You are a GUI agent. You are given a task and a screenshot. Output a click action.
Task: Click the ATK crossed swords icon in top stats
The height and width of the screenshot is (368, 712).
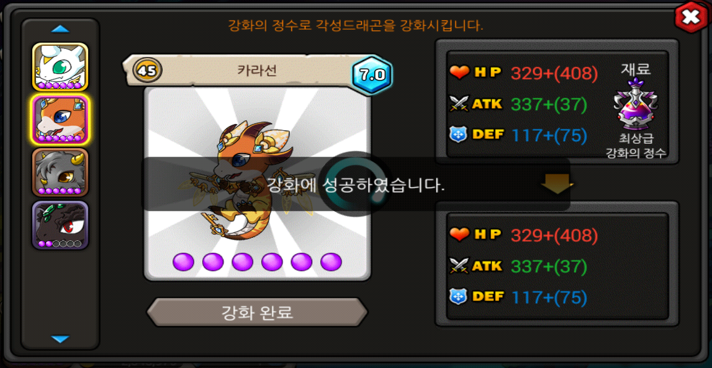(x=459, y=104)
